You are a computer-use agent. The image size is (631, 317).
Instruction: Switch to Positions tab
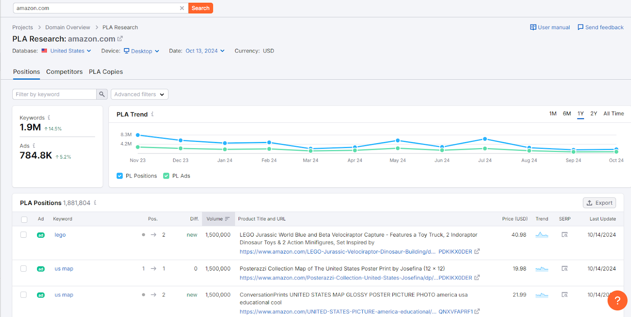tap(26, 72)
